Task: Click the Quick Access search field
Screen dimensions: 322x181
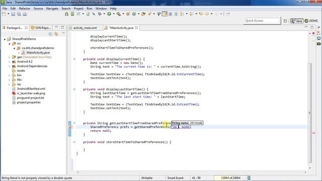Action: (262, 21)
